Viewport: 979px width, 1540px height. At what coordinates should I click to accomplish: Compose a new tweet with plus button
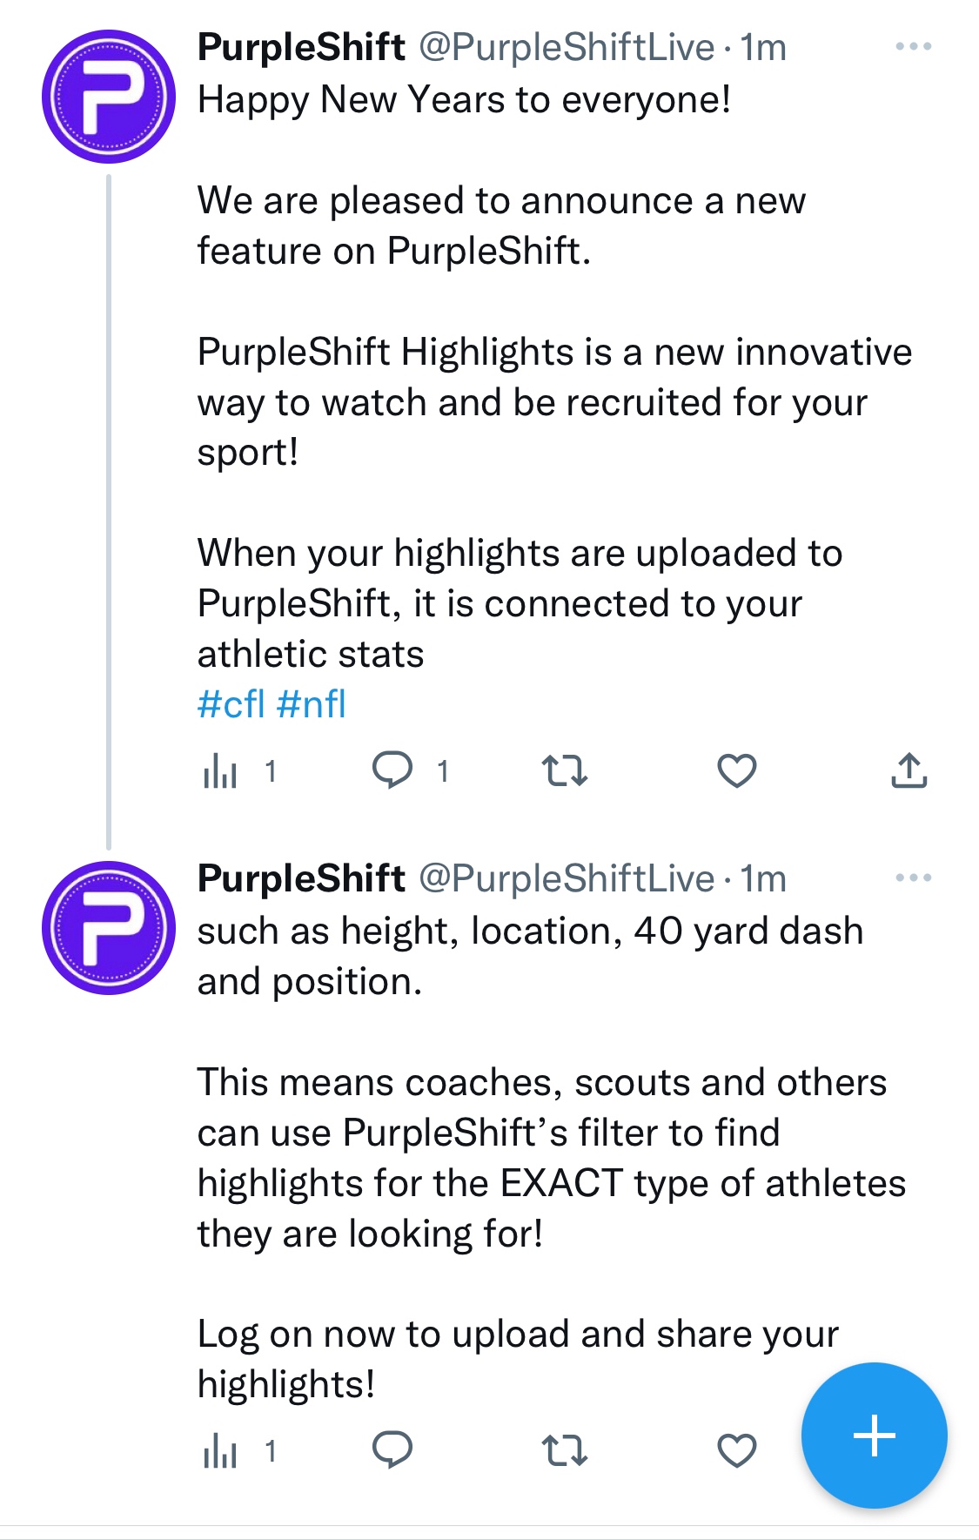coord(874,1435)
